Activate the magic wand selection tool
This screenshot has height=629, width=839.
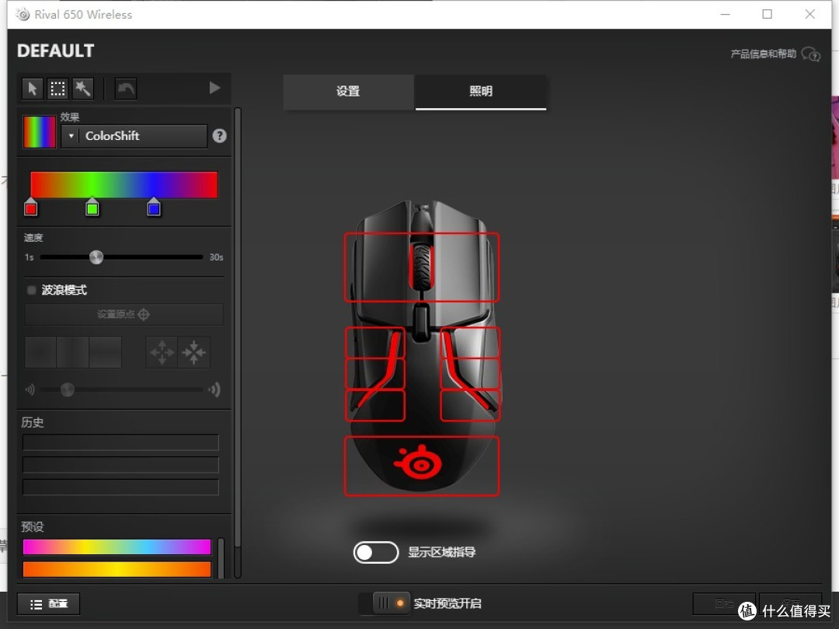82,89
